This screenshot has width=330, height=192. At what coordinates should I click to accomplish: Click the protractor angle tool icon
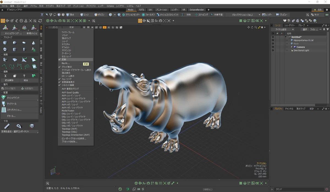[19, 126]
